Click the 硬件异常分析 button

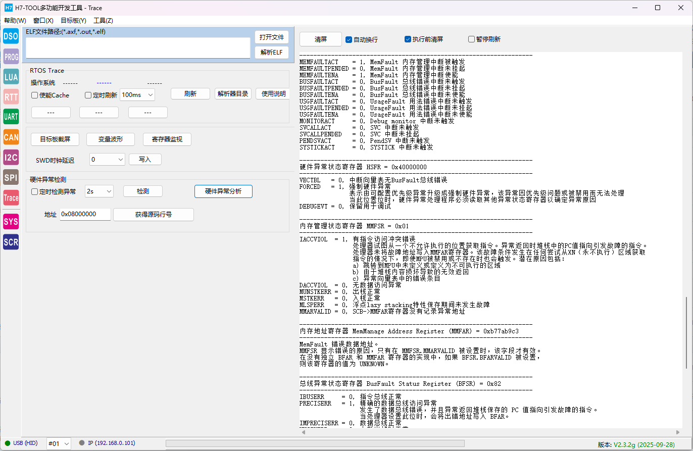223,191
